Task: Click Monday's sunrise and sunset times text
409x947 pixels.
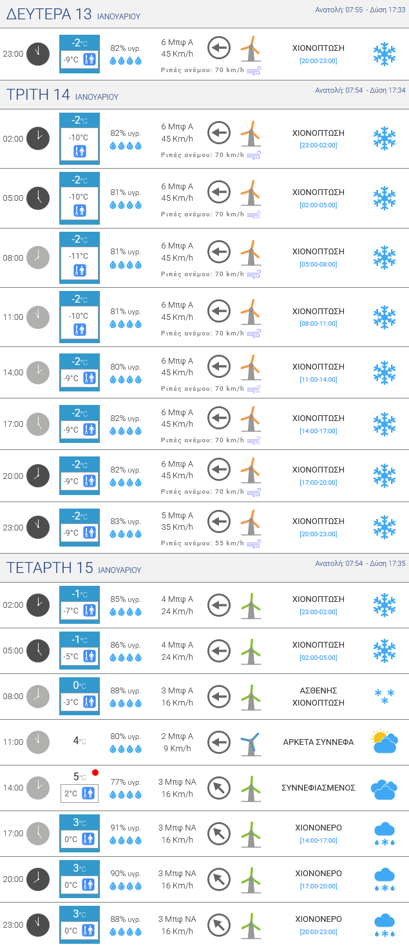Action: coord(360,10)
